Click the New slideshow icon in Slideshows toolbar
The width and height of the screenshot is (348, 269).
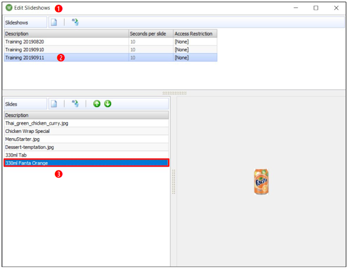(x=54, y=22)
